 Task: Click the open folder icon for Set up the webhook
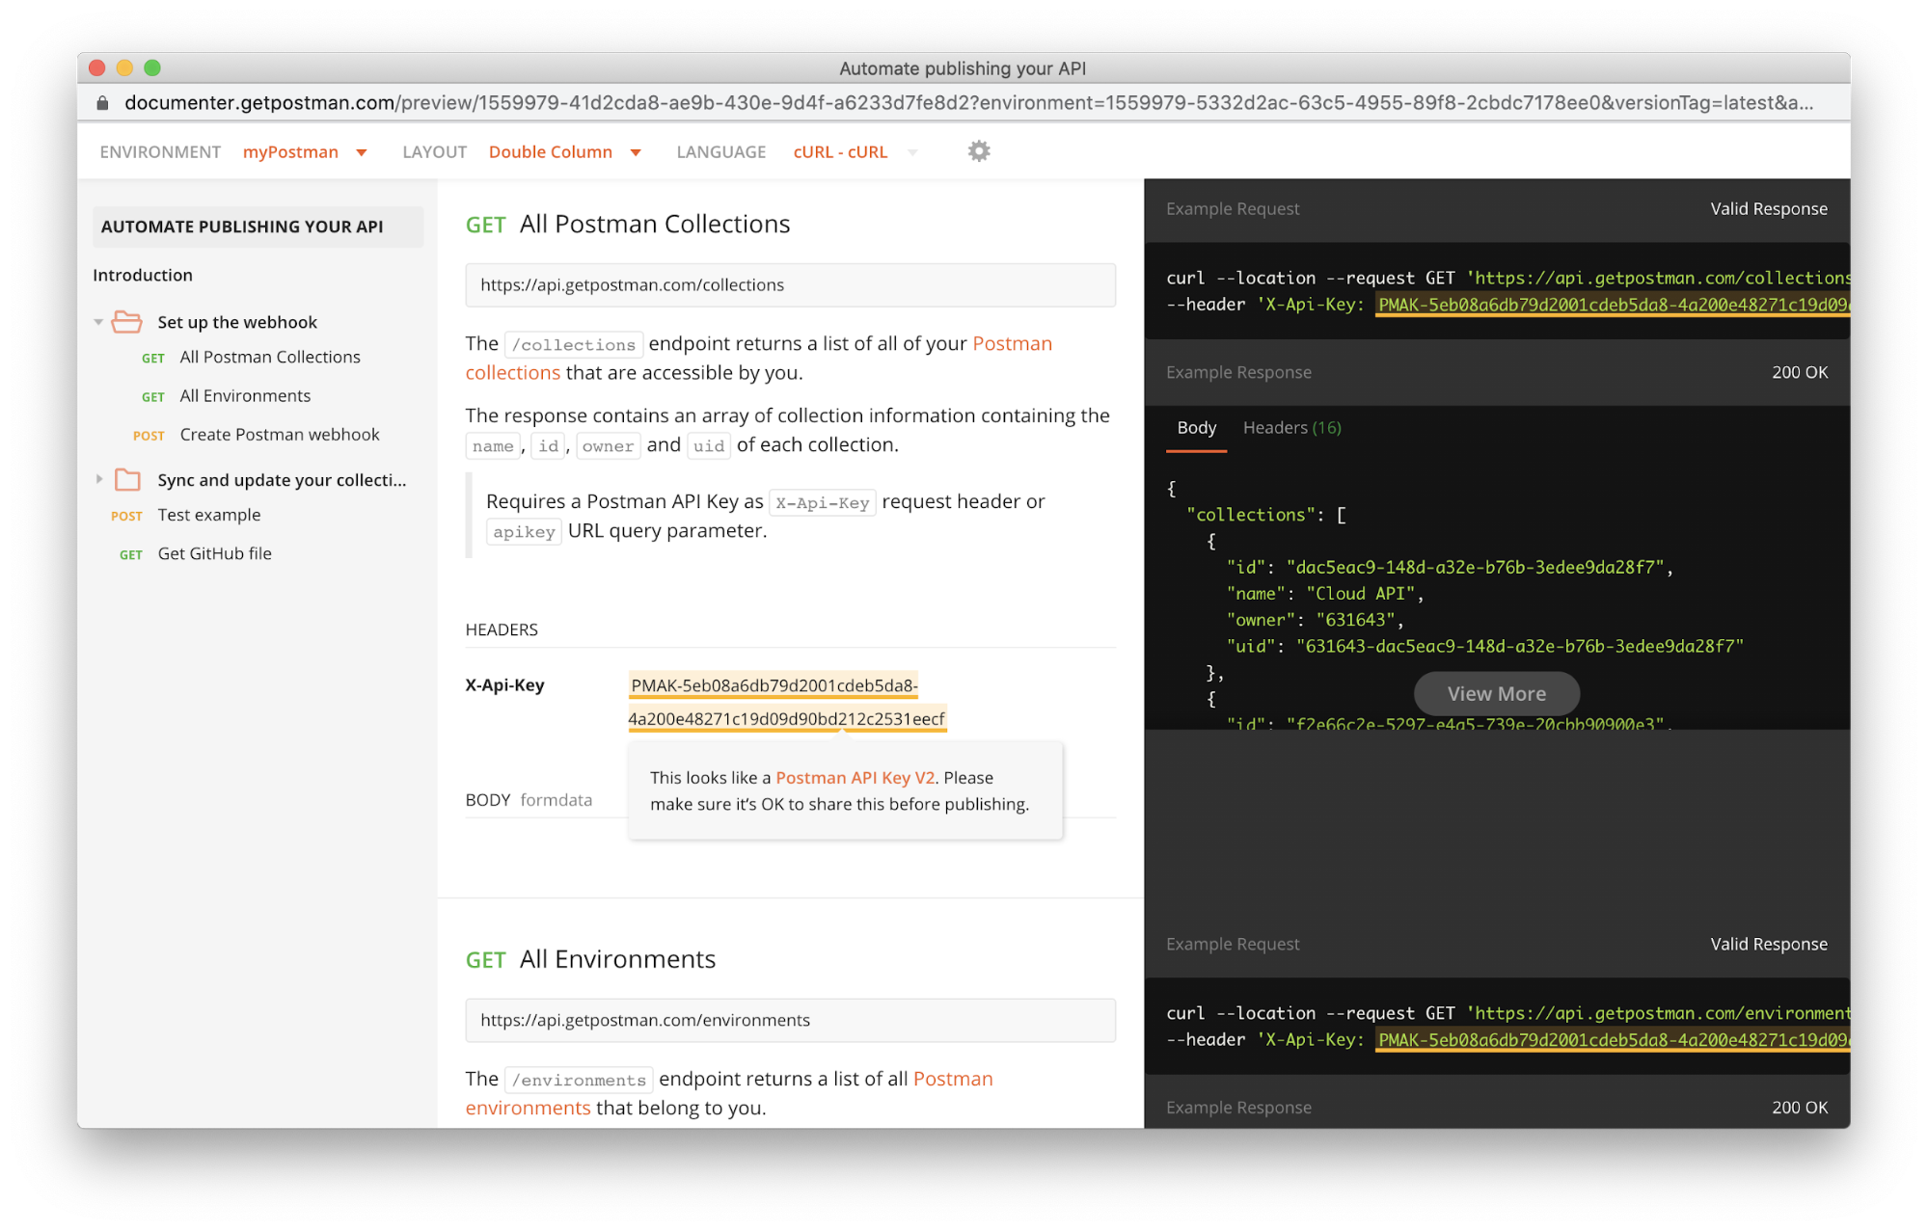[x=126, y=322]
